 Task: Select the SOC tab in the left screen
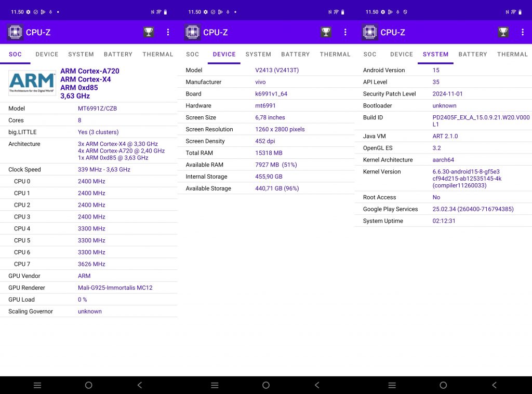[x=15, y=55]
